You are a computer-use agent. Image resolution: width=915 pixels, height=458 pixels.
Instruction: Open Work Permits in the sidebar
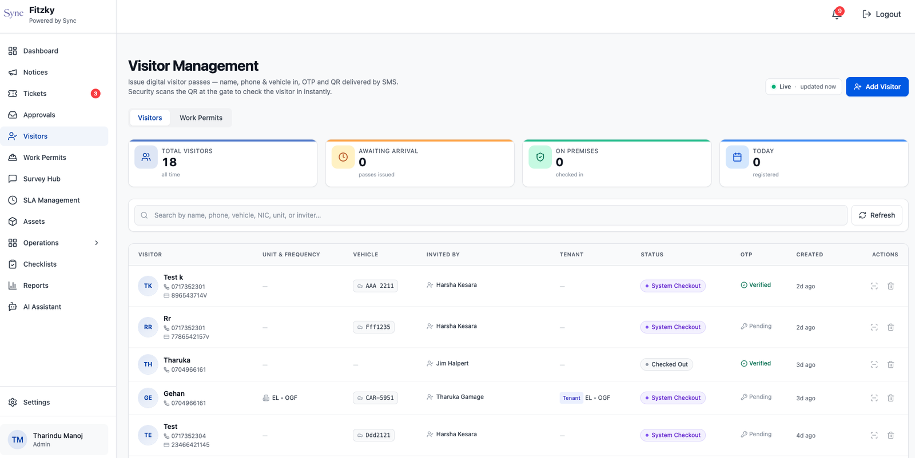pos(54,158)
